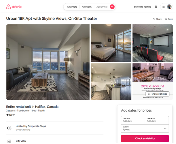Open the home theater room photo
176x144 pixels.
click(x=153, y=43)
